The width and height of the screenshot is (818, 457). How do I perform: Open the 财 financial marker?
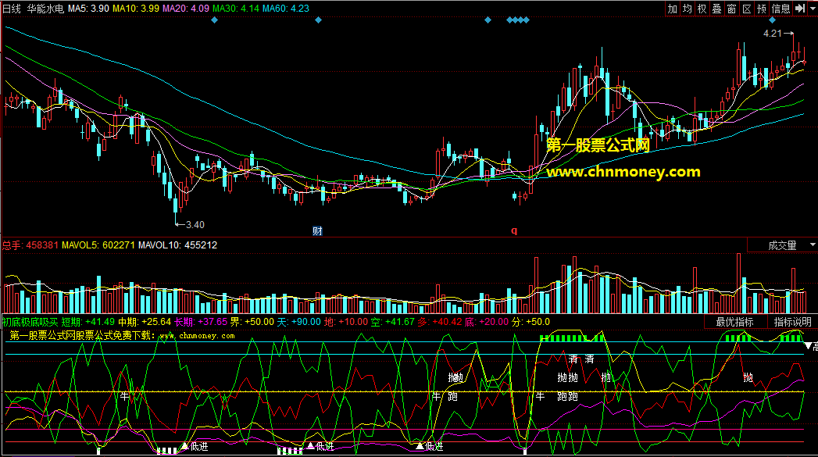point(317,230)
